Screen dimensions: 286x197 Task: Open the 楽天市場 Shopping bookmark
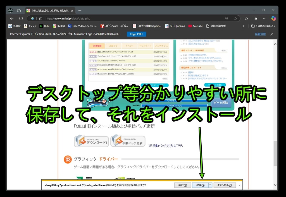[147, 26]
